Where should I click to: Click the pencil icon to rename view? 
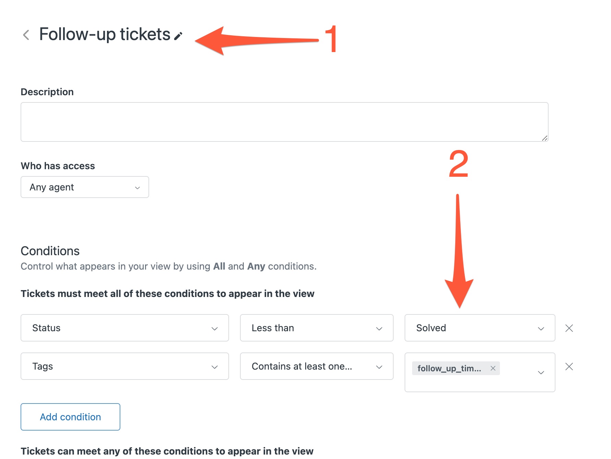[178, 36]
